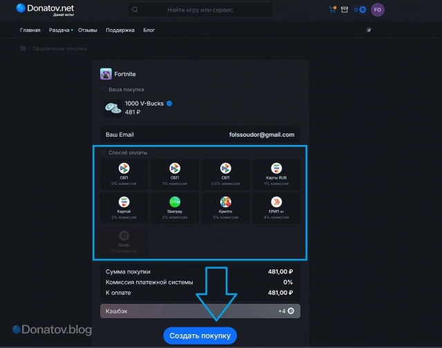
Task: Select the DCoin payment method
Action: coord(124,242)
